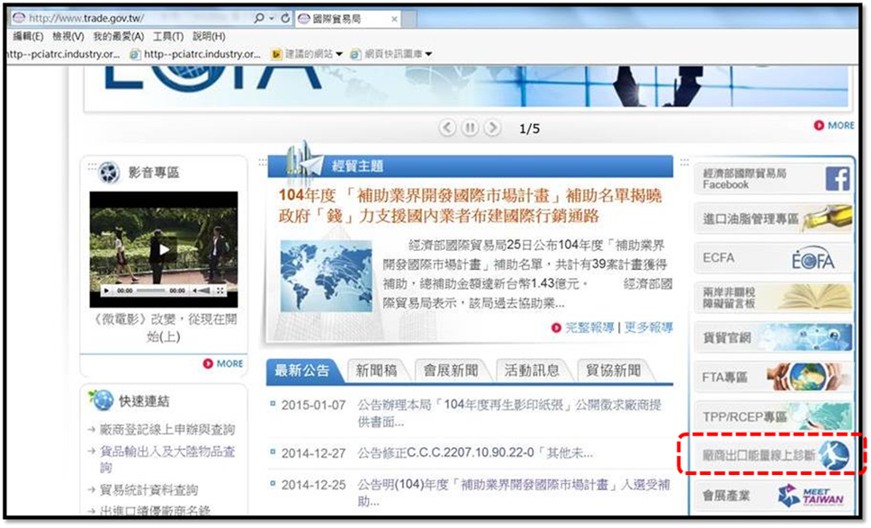This screenshot has width=871, height=528.
Task: Advance to next banner slide
Action: (492, 128)
